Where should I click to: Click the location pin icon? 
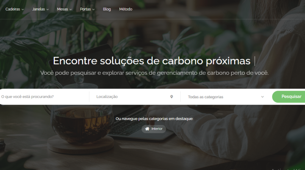[x=172, y=97]
